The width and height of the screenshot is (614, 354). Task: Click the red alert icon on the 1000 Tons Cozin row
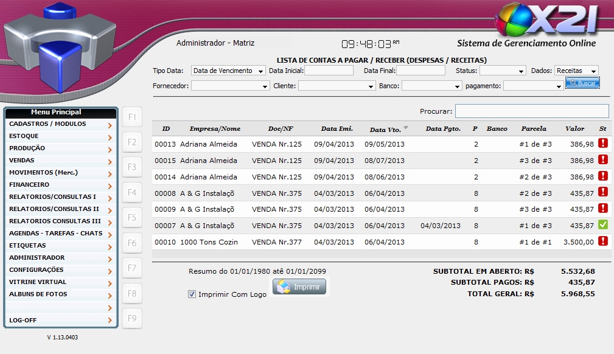603,241
